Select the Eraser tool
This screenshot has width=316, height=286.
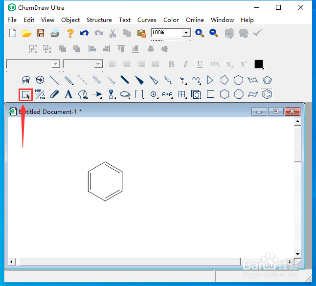coord(54,94)
